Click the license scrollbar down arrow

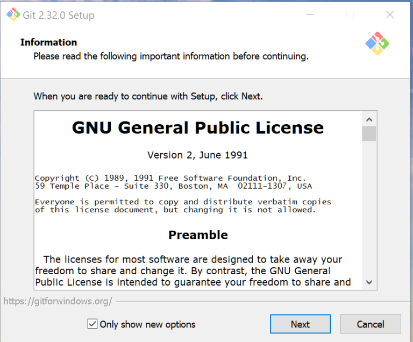point(369,282)
